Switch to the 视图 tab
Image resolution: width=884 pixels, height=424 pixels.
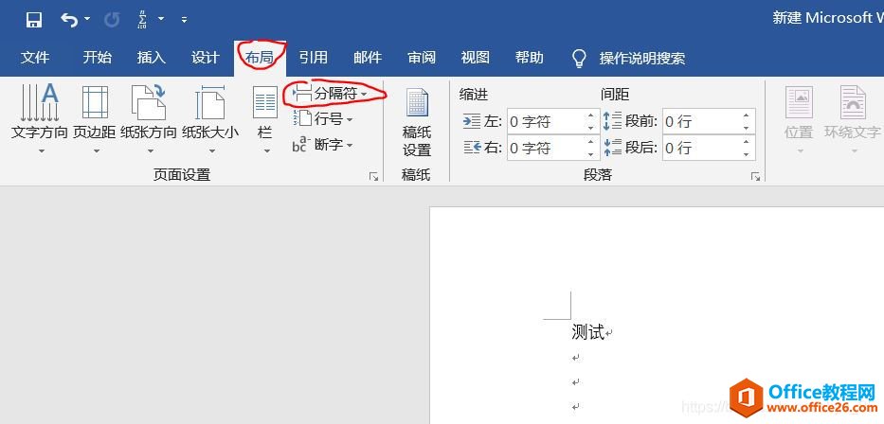[x=476, y=58]
